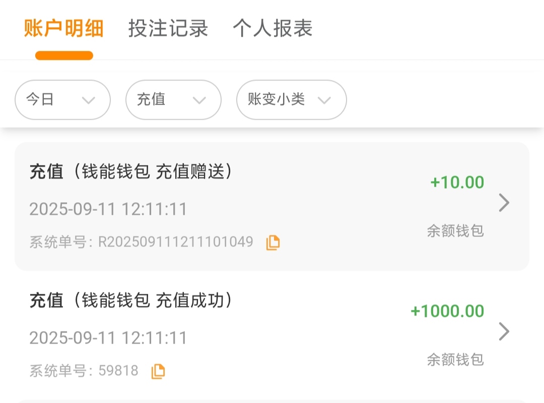Click the chevron in the 今日 filter

[89, 100]
